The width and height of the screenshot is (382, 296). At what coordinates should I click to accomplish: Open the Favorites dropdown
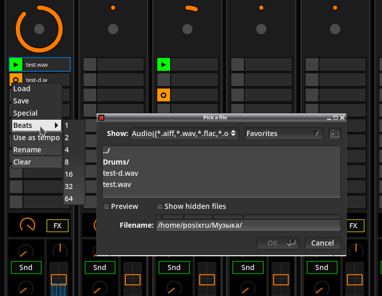point(284,133)
